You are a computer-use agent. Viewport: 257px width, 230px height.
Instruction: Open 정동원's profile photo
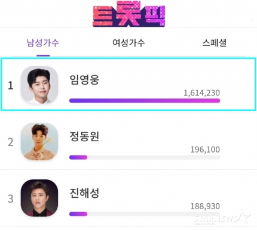39,142
